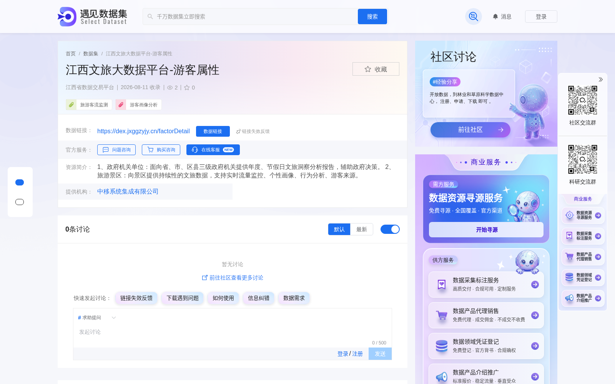Click the 登录 button in header
Screen dimensions: 615x384
tap(541, 17)
